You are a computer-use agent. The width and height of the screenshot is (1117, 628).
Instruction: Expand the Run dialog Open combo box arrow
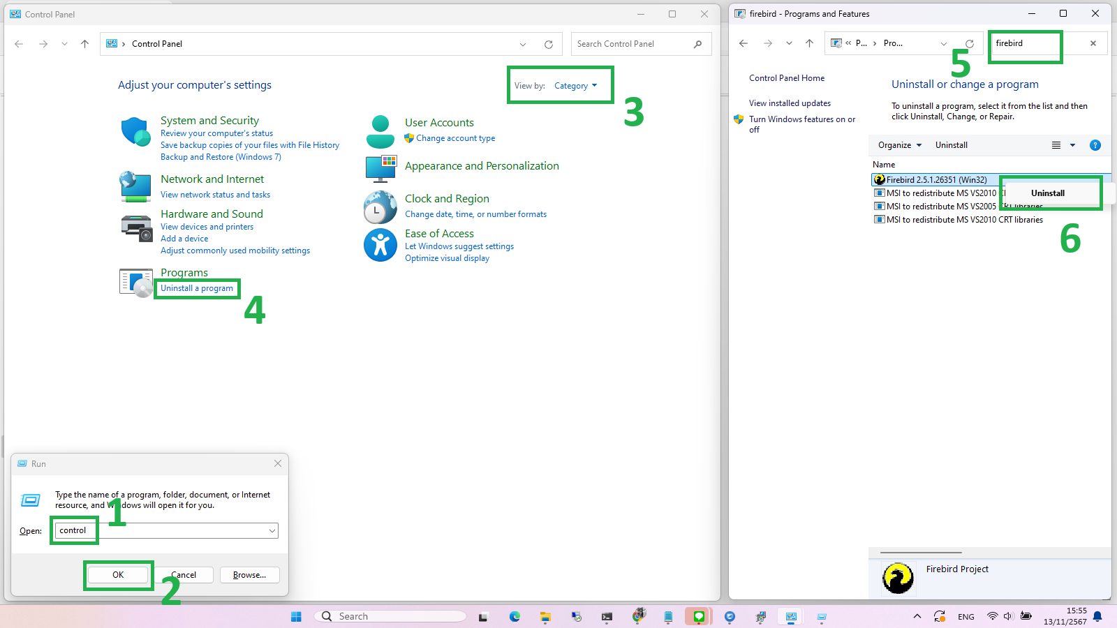pyautogui.click(x=272, y=531)
